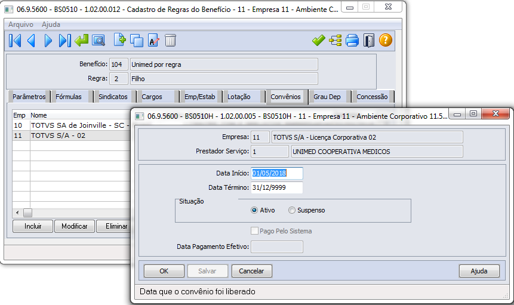
Task: Add new record document icon
Action: point(119,40)
